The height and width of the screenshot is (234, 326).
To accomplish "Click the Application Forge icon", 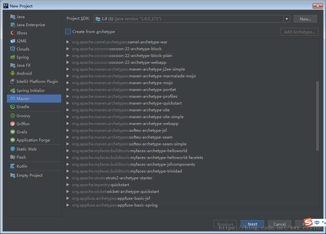I will pyautogui.click(x=13, y=140).
